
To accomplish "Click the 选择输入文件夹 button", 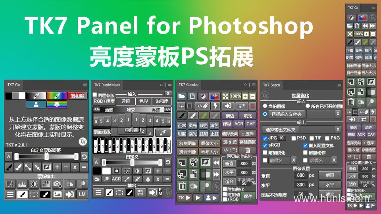I will 287,114.
